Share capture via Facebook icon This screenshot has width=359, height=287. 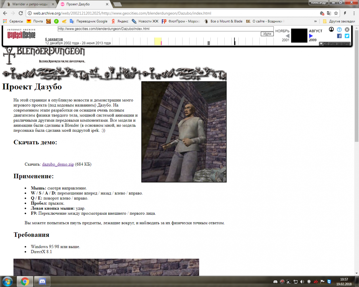pyautogui.click(x=339, y=36)
